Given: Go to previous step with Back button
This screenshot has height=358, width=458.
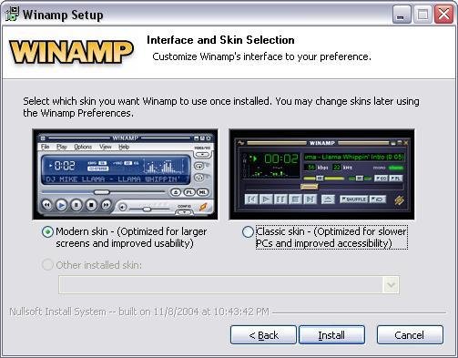Looking at the screenshot, I should [263, 335].
